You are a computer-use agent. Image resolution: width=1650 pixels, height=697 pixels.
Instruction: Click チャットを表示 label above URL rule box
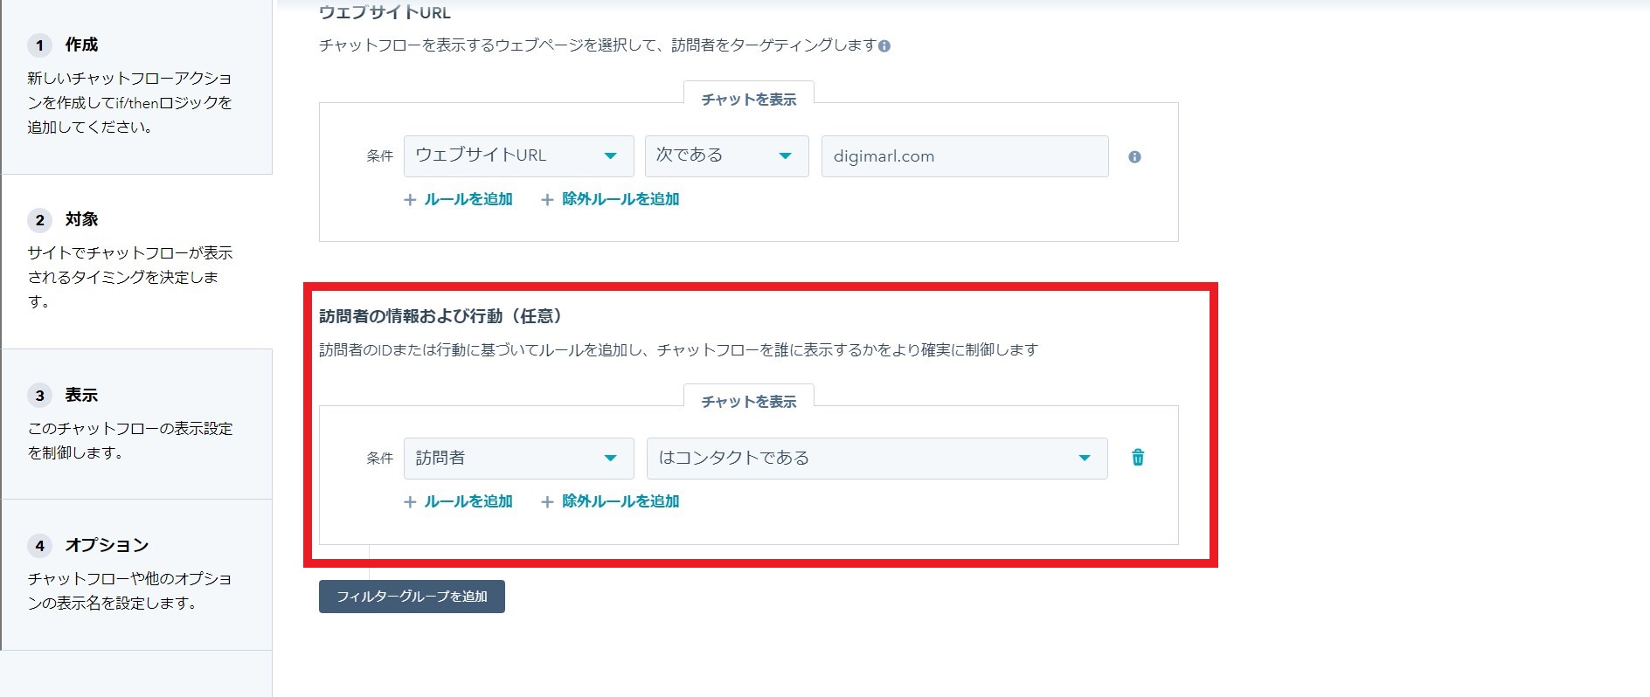(749, 100)
